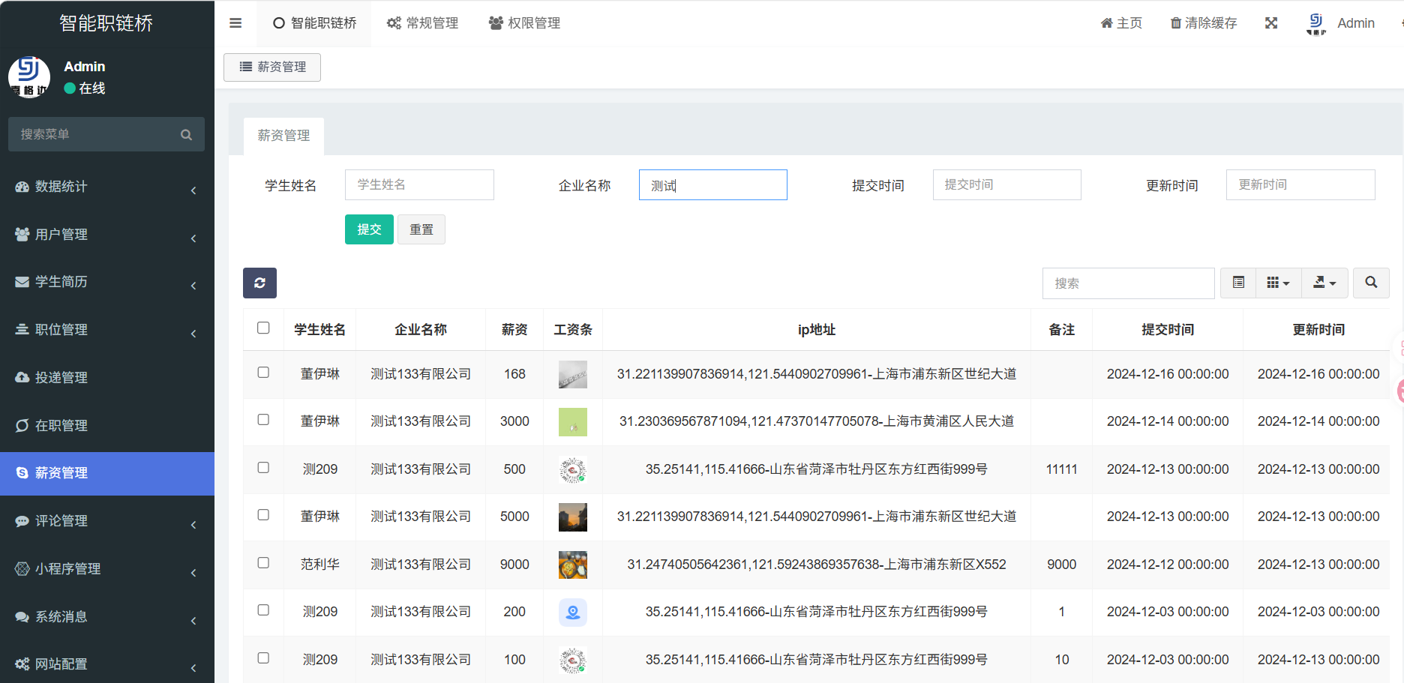Click the home 主页 icon link
Image resolution: width=1404 pixels, height=683 pixels.
click(1107, 23)
